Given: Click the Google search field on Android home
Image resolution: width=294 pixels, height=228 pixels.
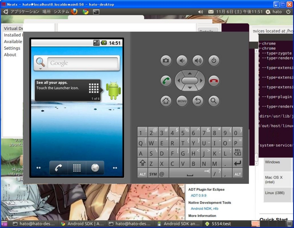Looking at the screenshot, I should coord(83,63).
